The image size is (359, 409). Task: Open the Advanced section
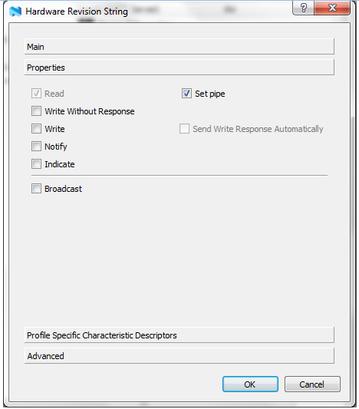(x=179, y=356)
